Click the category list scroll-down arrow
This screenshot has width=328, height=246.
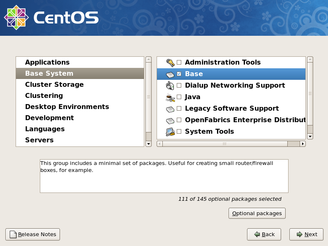[x=148, y=144]
